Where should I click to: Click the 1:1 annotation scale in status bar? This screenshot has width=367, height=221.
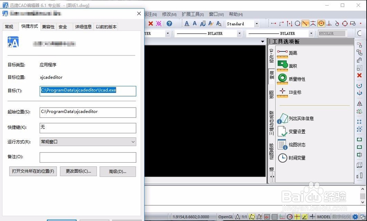244,217
